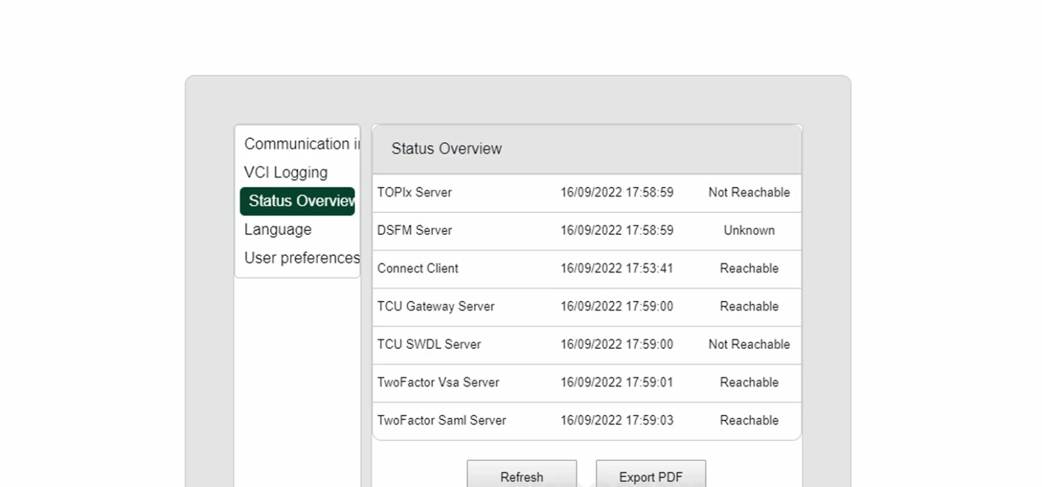Open the Communication settings menu item
1042x487 pixels.
[x=302, y=144]
